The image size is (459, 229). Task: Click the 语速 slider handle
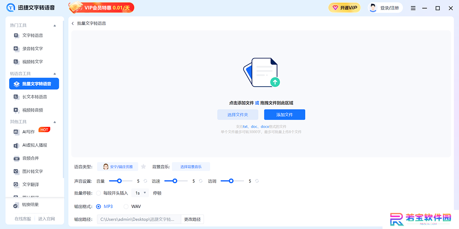click(x=175, y=181)
